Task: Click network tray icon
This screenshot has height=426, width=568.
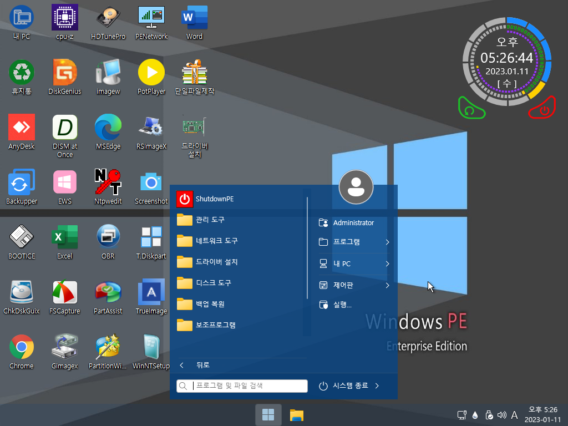Action: (462, 415)
